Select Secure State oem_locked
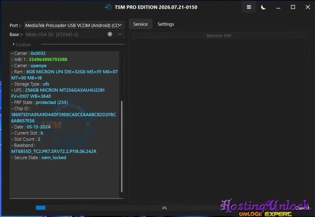Viewport: 315px width, 217px height. click(x=54, y=158)
